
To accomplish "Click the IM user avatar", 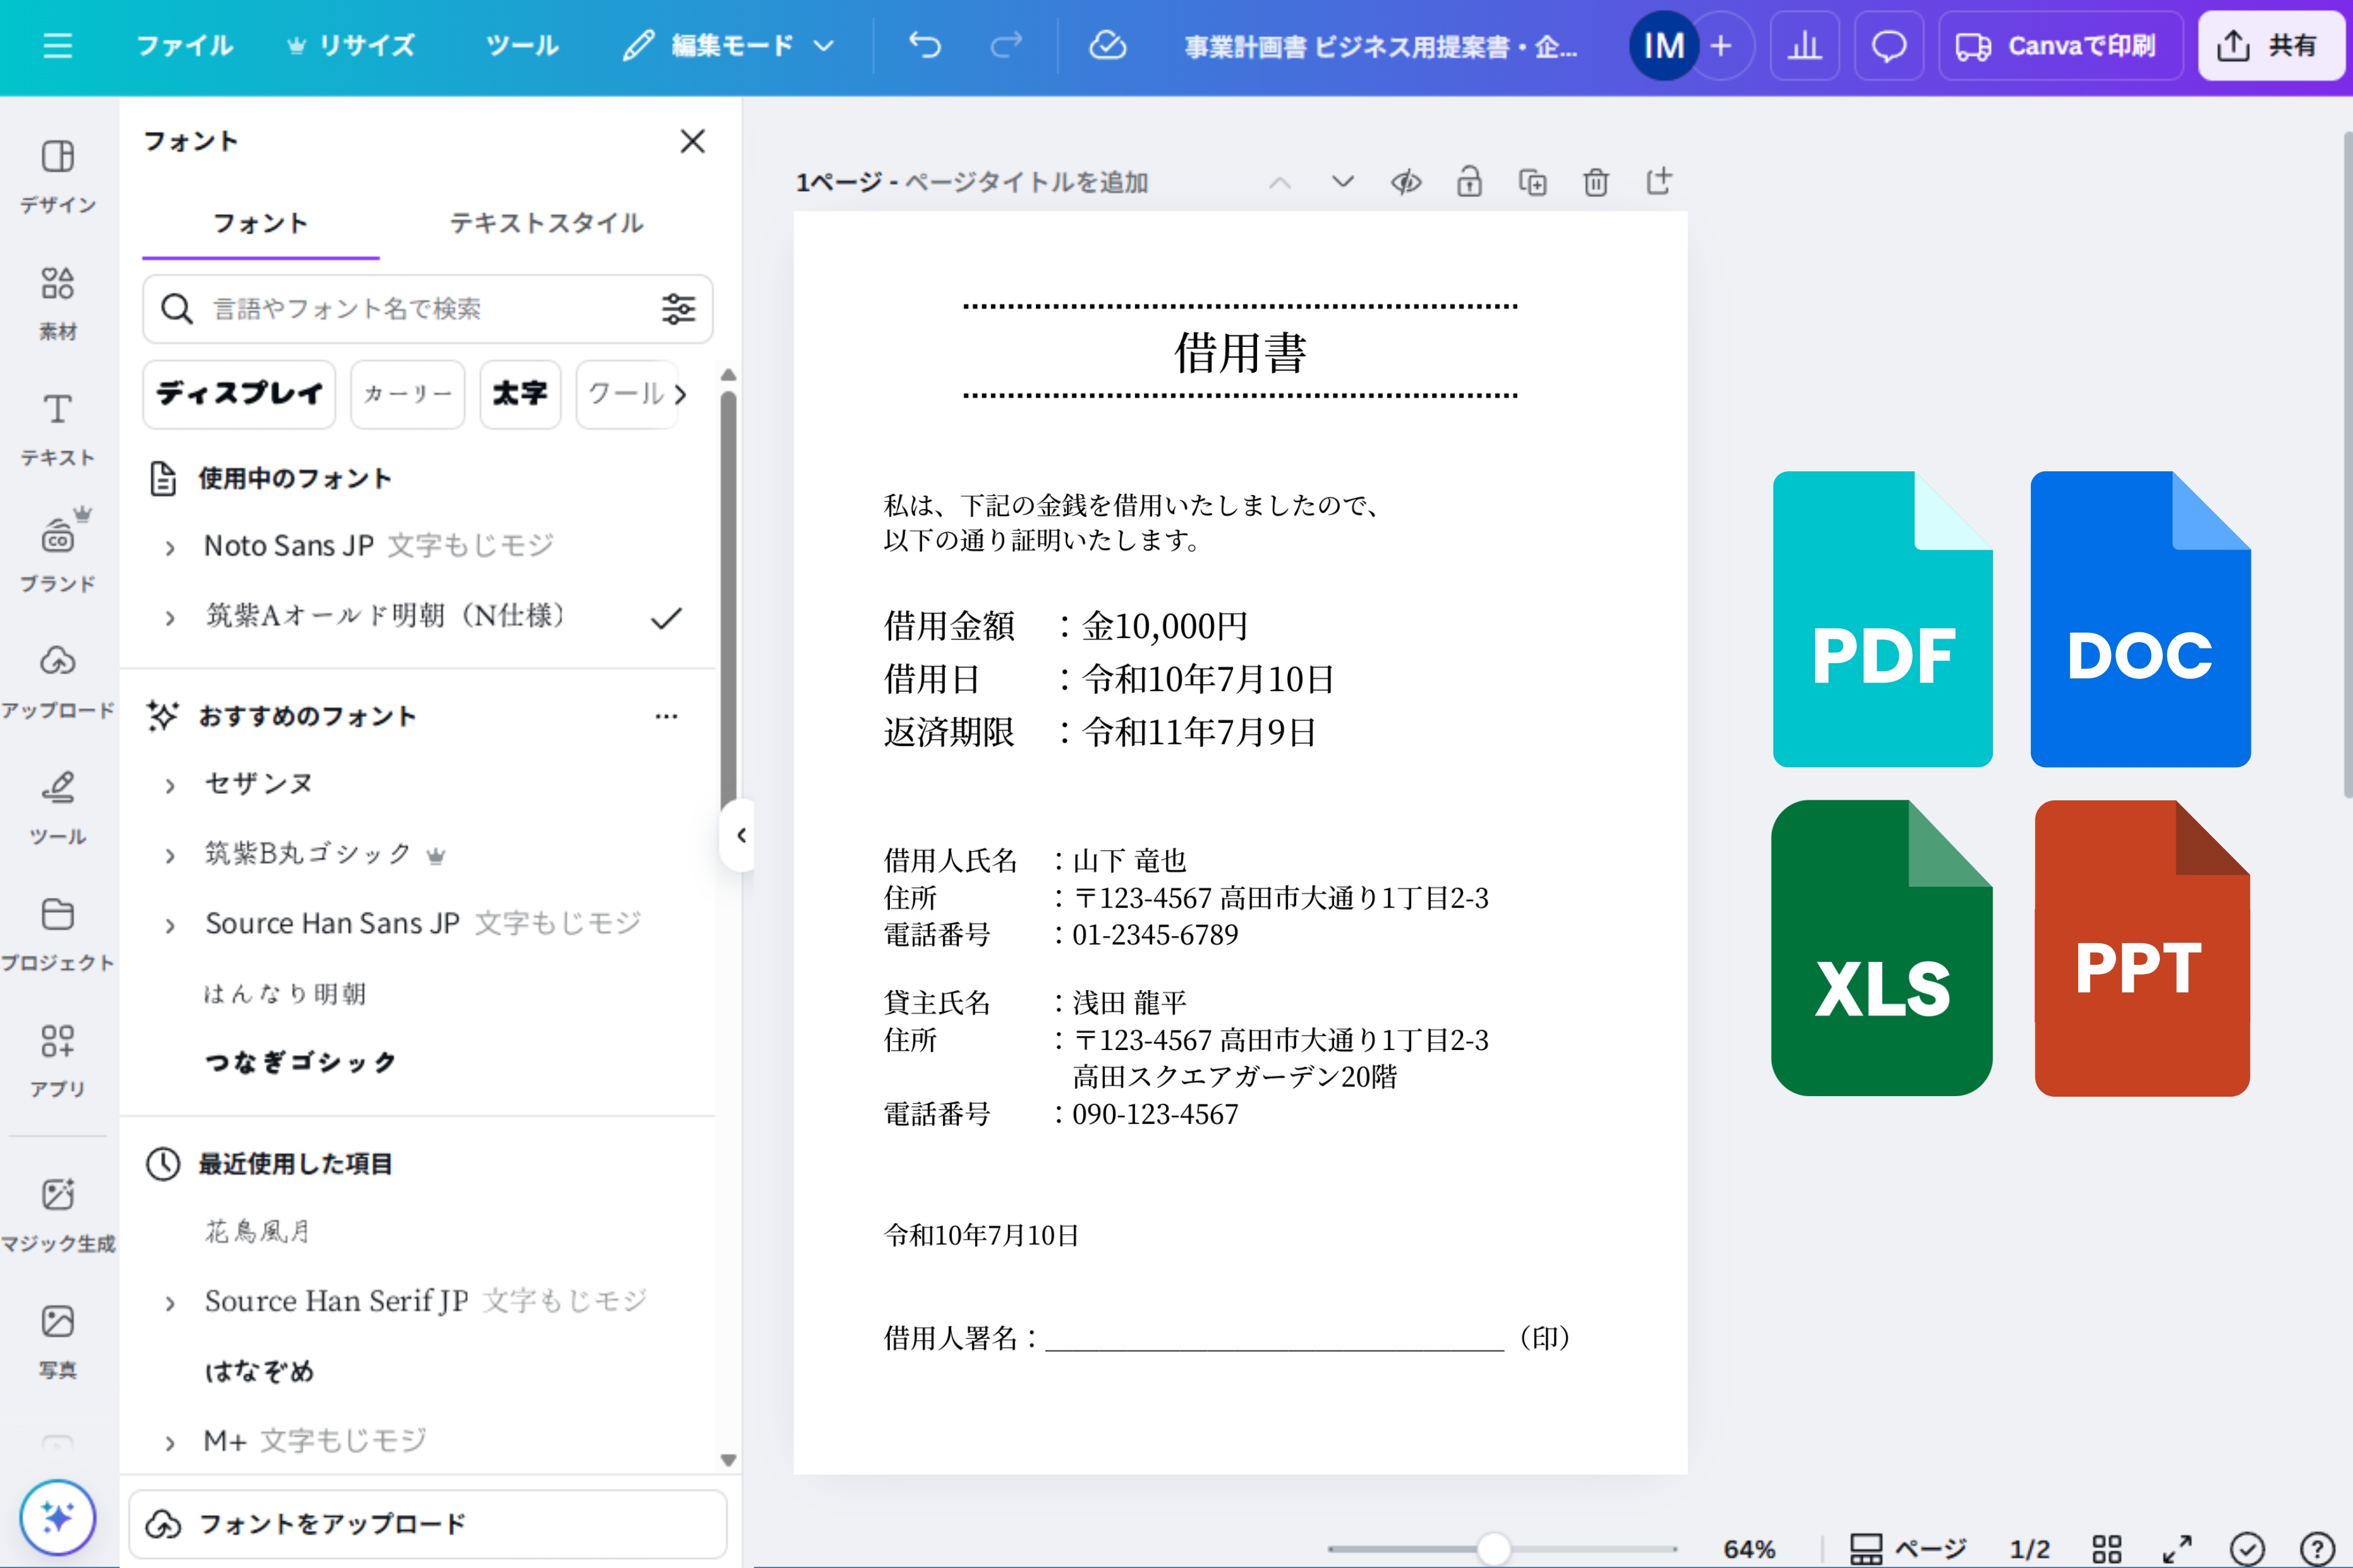I will coord(1664,46).
